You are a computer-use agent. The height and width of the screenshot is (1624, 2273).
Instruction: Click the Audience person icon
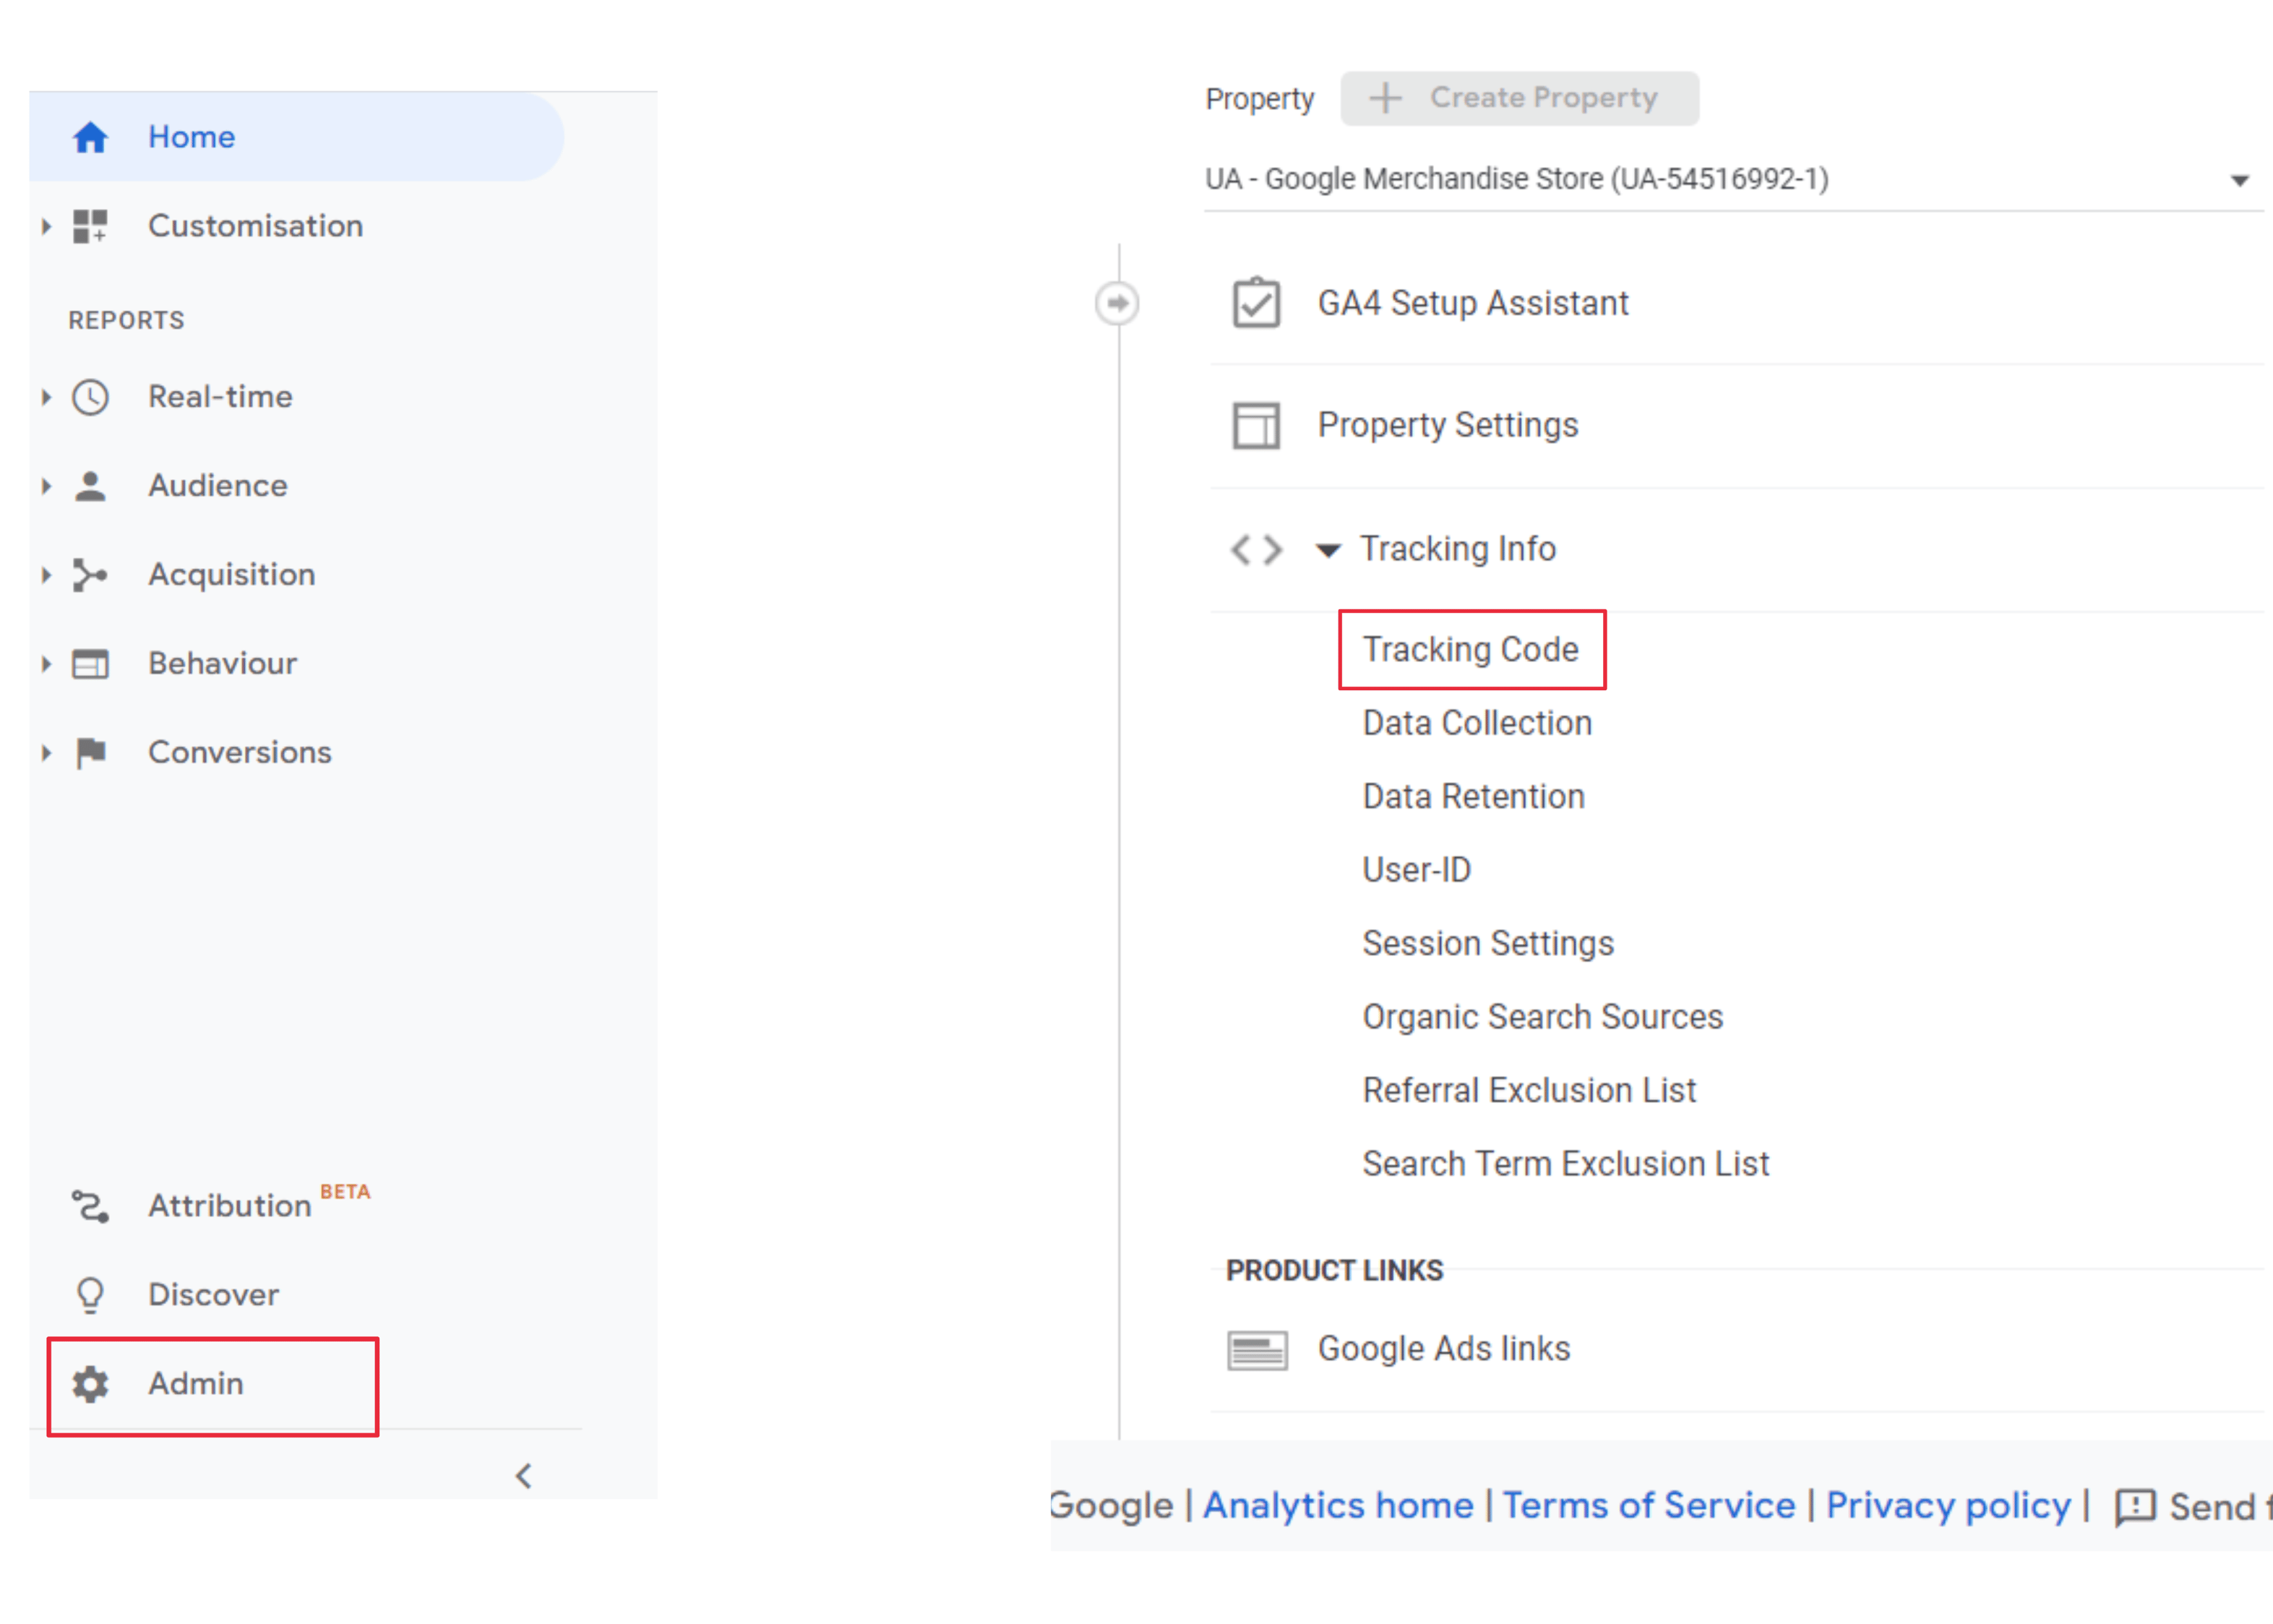90,486
